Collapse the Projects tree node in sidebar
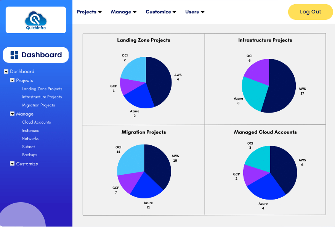This screenshot has height=227, width=335. click(x=13, y=80)
